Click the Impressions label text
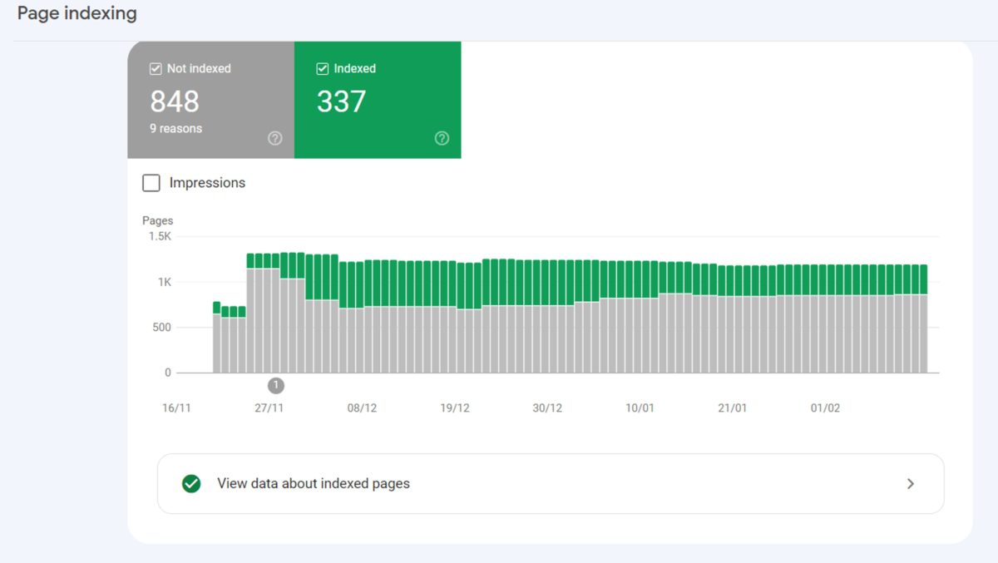This screenshot has height=563, width=998. 207,183
